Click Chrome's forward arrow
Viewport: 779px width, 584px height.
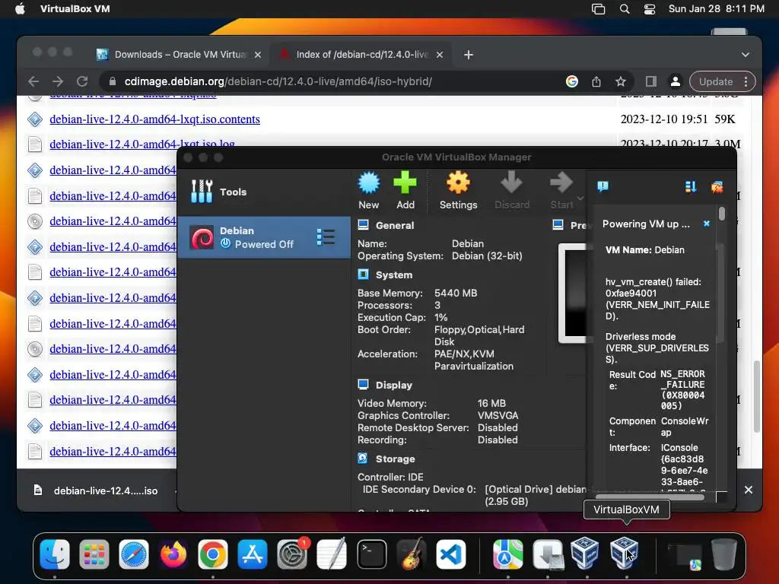58,81
